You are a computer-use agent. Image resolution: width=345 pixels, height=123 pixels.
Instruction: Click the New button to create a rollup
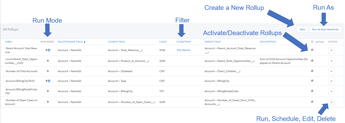(x=302, y=29)
